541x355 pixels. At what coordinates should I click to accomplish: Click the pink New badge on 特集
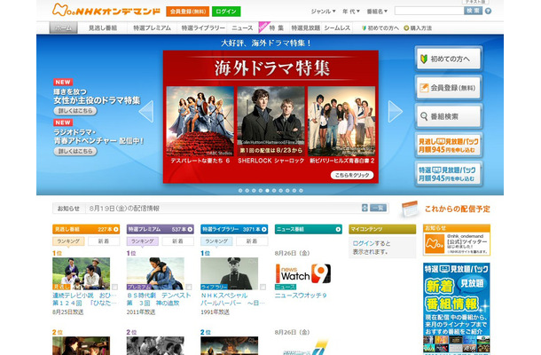[264, 27]
